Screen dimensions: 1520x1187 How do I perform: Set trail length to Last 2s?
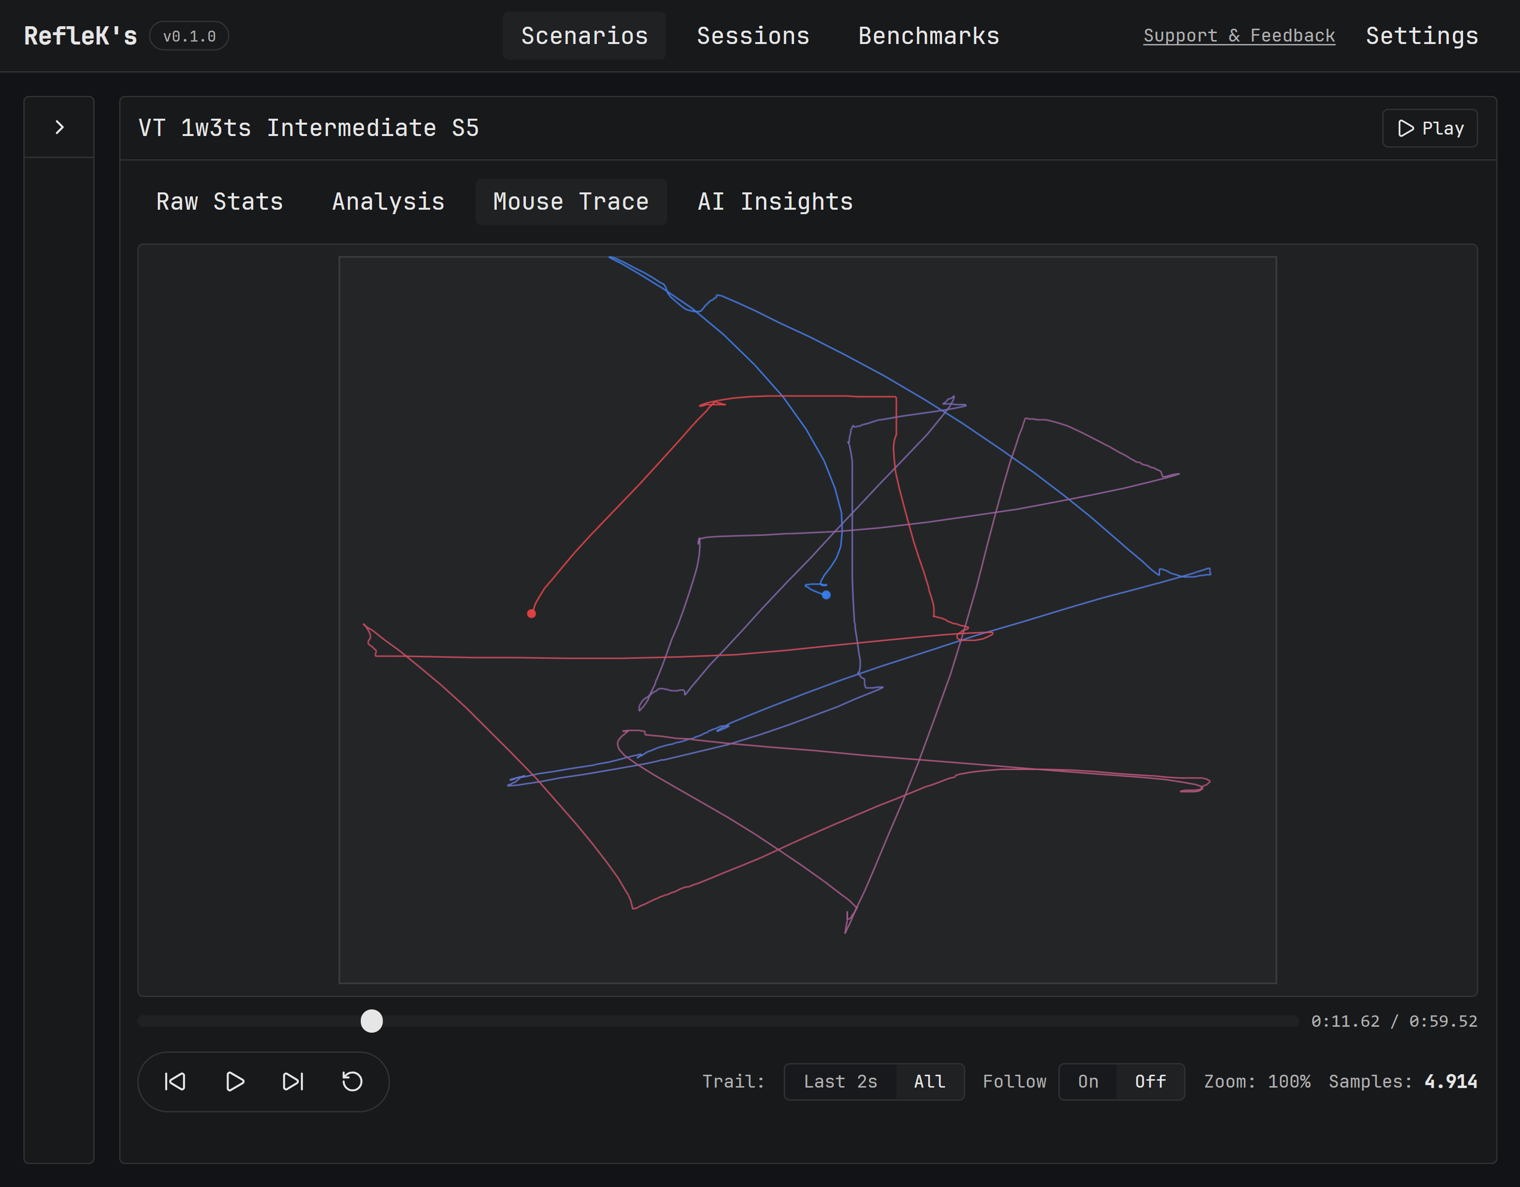(x=841, y=1081)
